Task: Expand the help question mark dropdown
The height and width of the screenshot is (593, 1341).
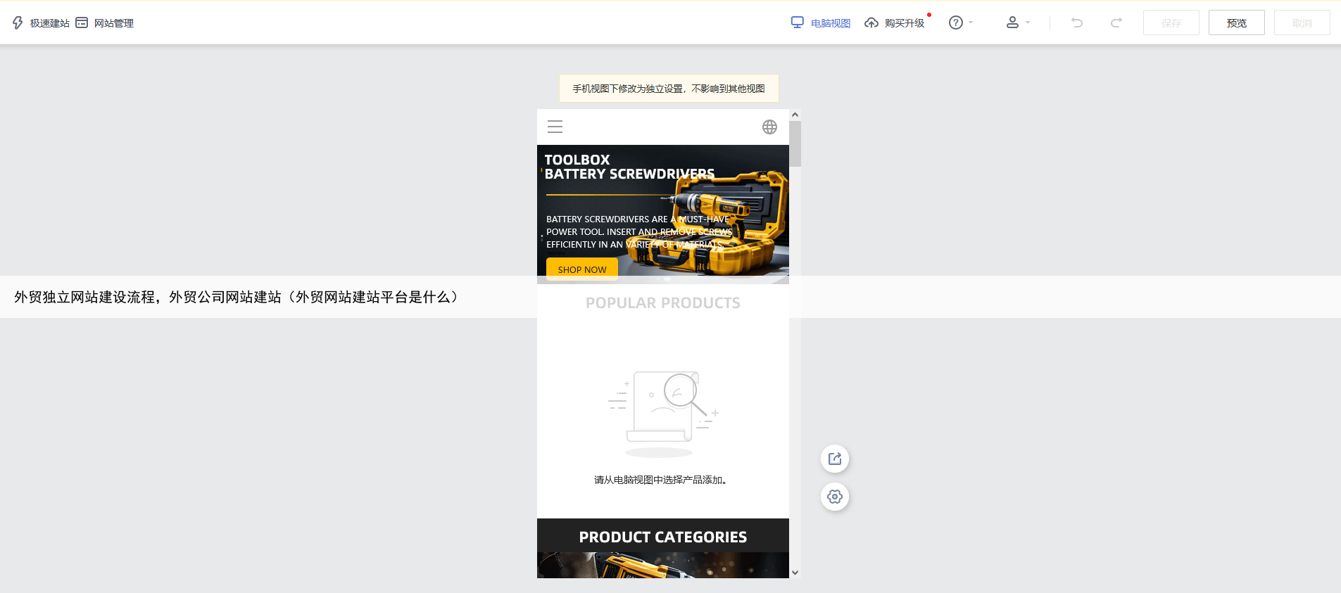Action: (x=960, y=23)
